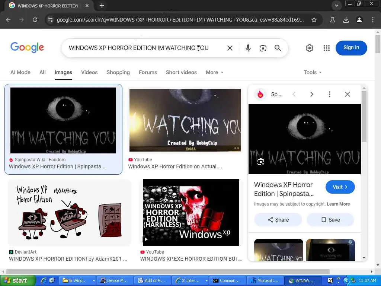Open Command Prompt taskbar button
This screenshot has height=286, width=381.
[227, 280]
